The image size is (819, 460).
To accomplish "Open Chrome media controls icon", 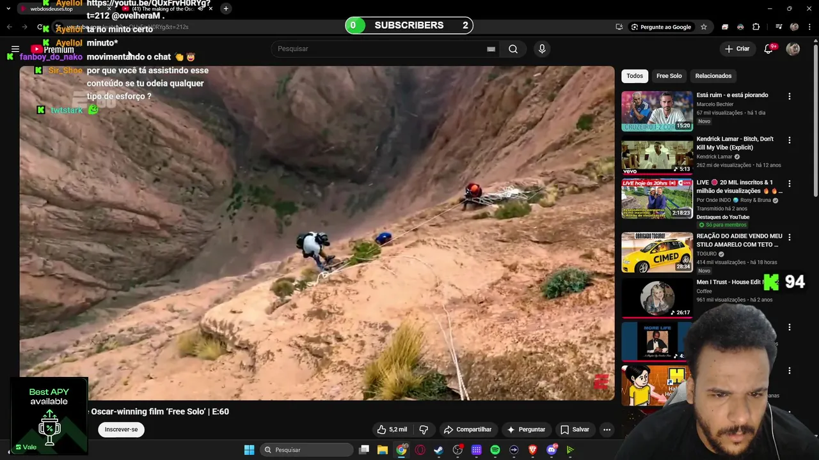I will [779, 27].
